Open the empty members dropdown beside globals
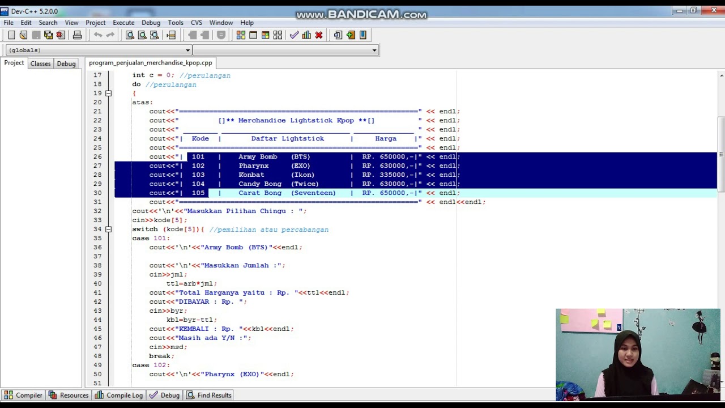 (x=285, y=50)
